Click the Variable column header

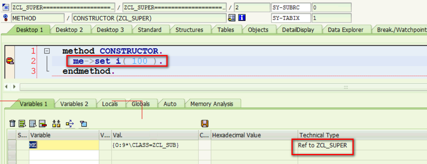(64, 135)
